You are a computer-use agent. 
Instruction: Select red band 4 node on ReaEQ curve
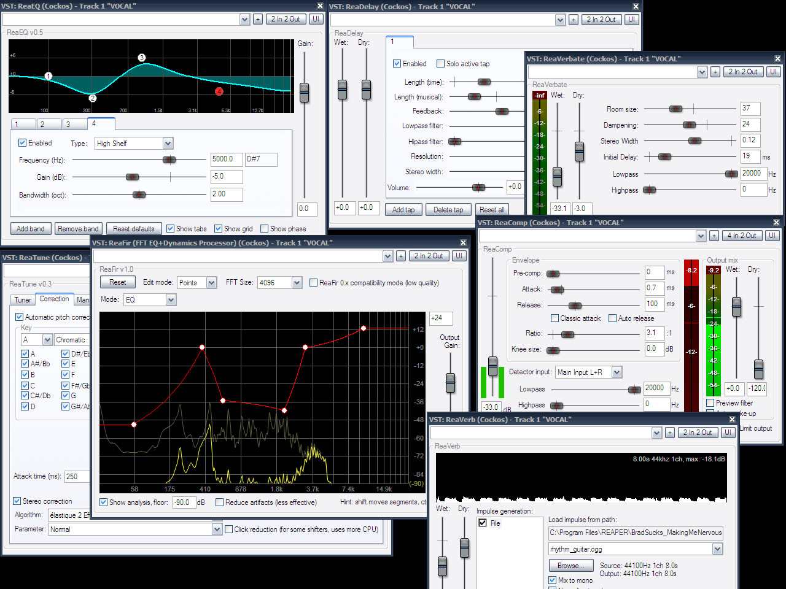tap(219, 91)
